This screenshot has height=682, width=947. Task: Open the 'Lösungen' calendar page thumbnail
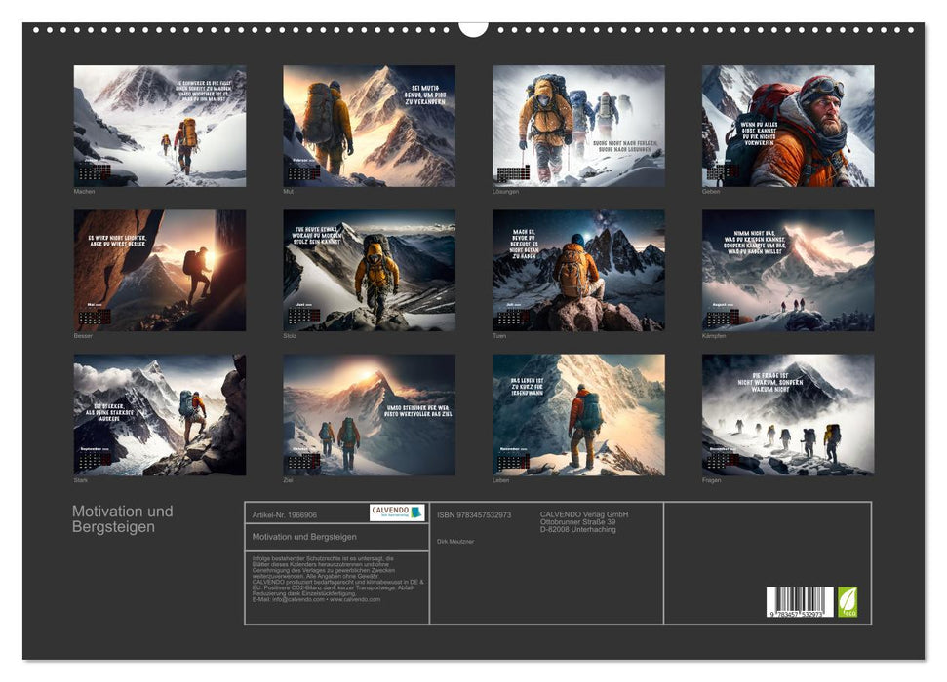click(578, 126)
